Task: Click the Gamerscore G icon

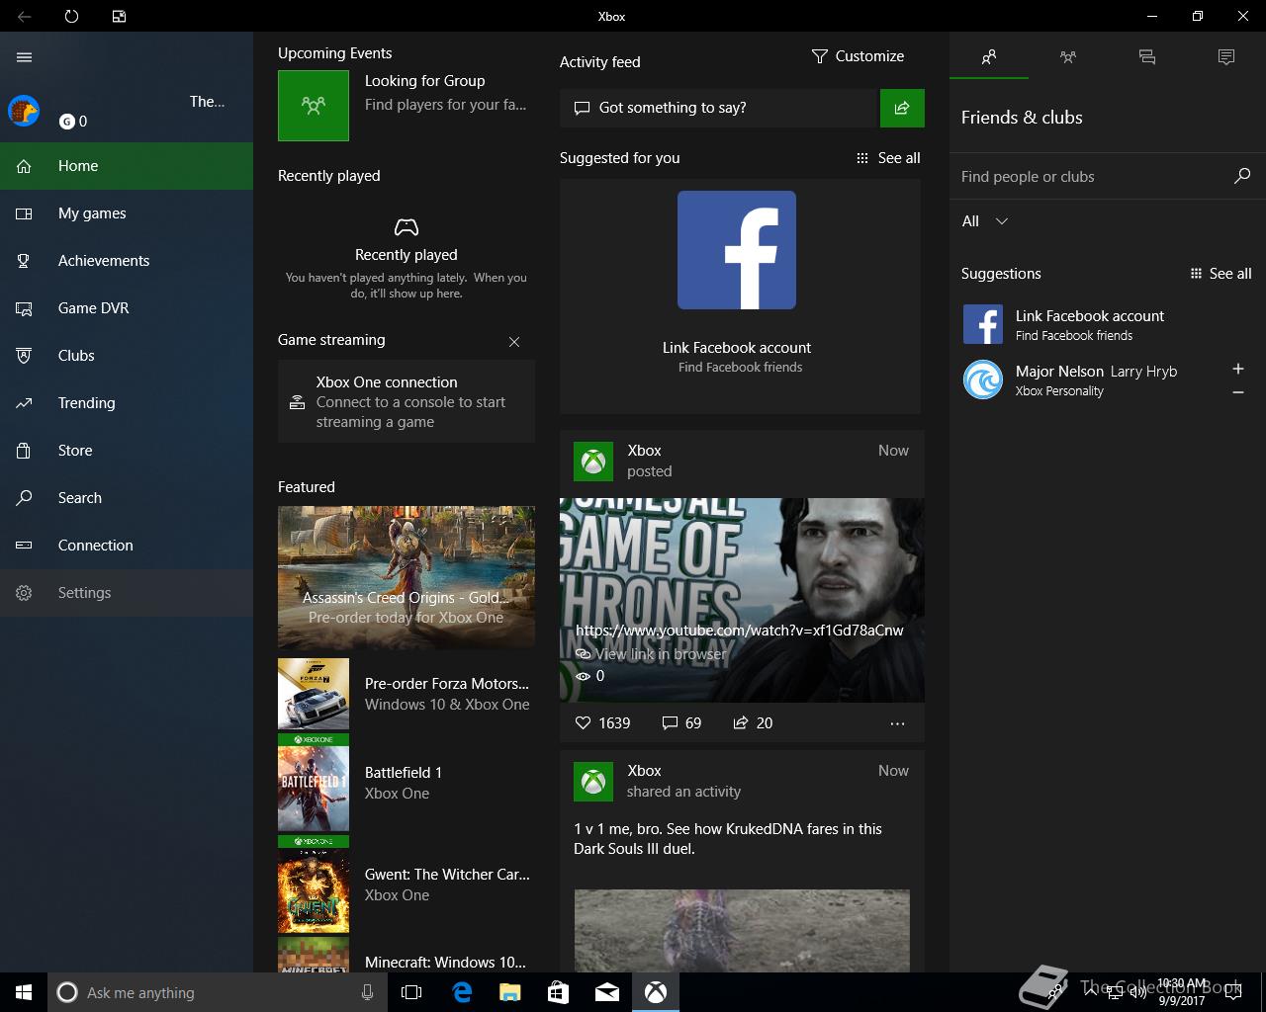Action: pyautogui.click(x=67, y=122)
